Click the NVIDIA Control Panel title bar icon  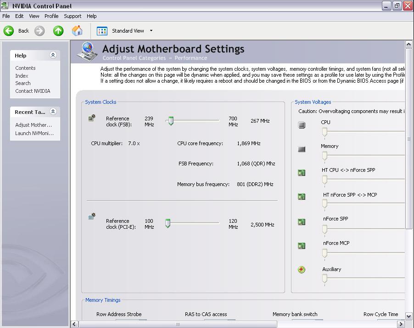(5, 6)
